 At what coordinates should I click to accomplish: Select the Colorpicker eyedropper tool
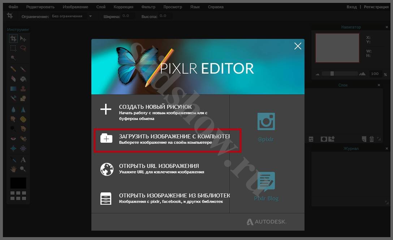(13, 160)
